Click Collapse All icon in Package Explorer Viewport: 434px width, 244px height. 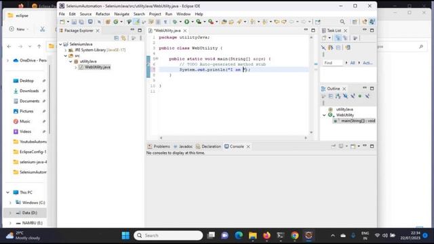pos(116,38)
